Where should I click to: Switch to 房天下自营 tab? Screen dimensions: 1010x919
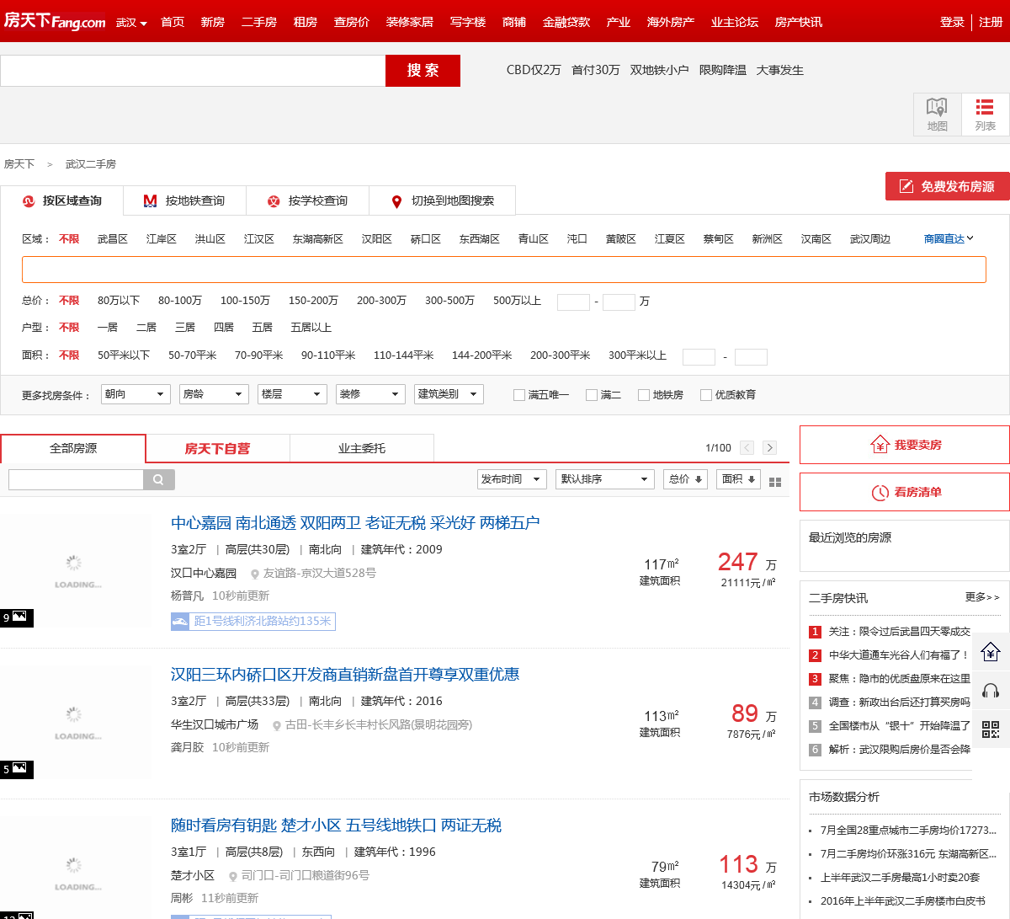[x=217, y=449]
